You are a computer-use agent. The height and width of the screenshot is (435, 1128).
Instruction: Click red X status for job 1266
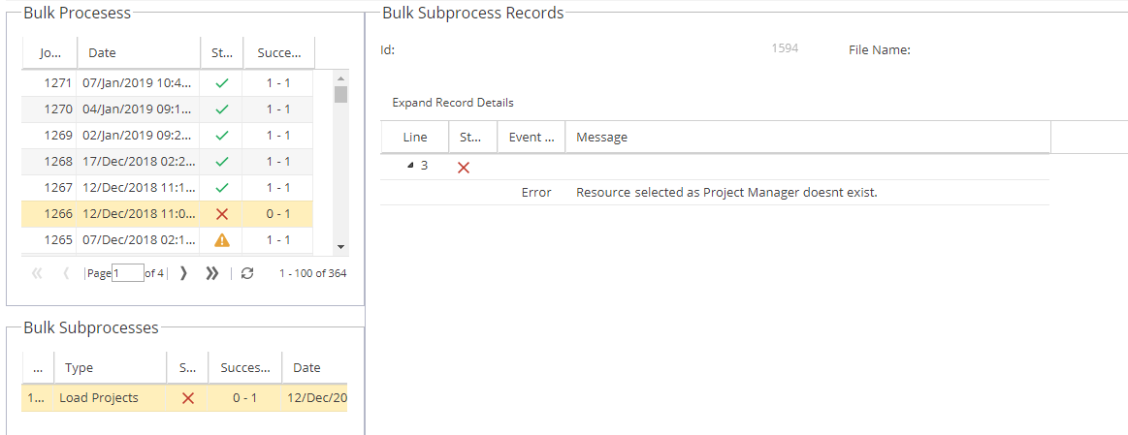pos(222,213)
